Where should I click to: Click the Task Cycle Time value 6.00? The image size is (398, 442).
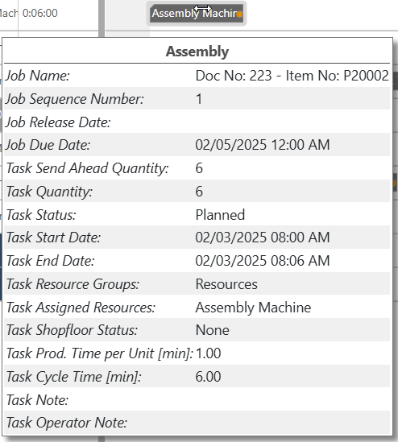pos(208,376)
